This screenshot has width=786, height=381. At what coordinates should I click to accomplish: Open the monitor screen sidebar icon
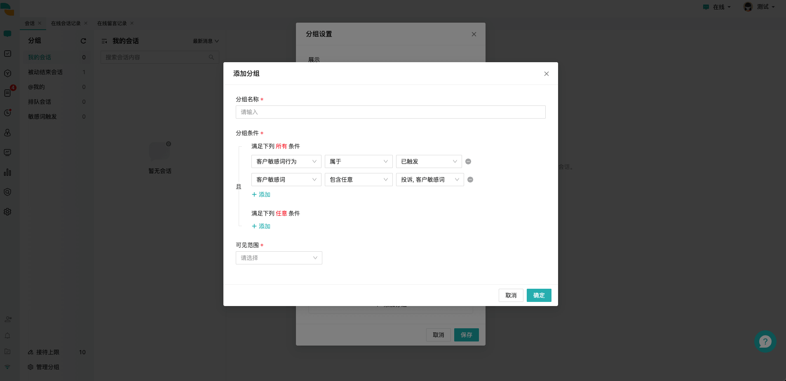click(7, 152)
